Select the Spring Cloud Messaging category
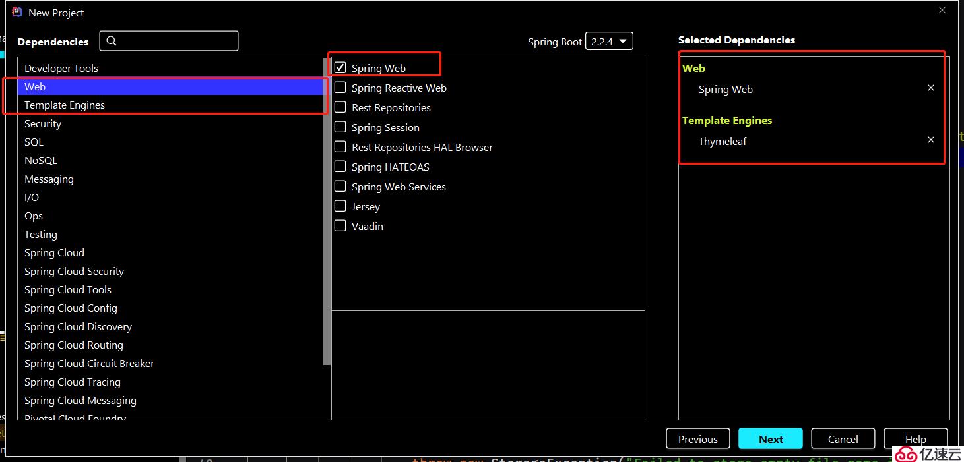This screenshot has height=462, width=964. click(x=171, y=400)
